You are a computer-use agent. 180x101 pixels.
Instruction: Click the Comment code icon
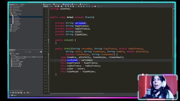98,6
